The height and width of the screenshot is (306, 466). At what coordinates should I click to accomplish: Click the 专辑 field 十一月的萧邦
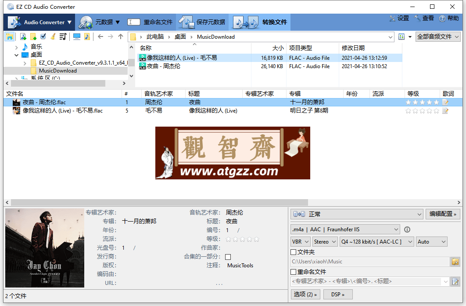[139, 222]
